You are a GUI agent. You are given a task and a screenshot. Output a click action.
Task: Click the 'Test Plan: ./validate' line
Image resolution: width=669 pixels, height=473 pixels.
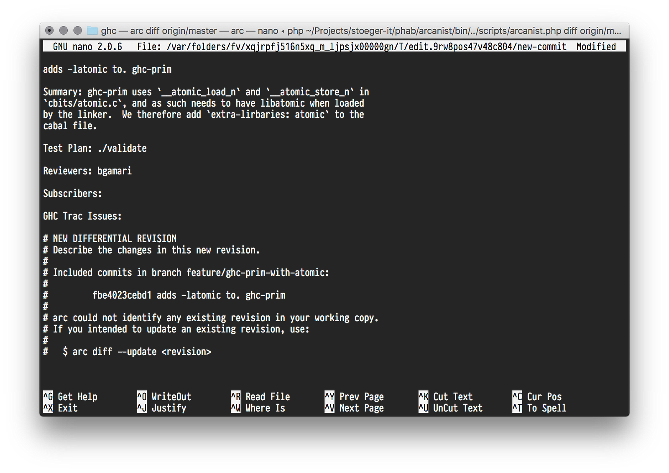[x=95, y=148]
